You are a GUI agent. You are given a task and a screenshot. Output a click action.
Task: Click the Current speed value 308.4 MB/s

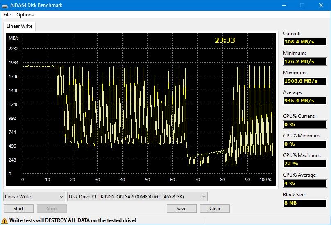pos(305,42)
